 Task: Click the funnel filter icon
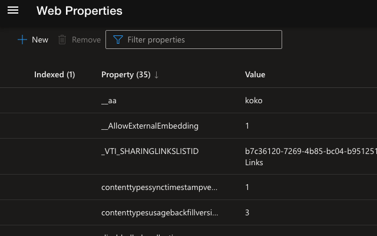coord(118,40)
